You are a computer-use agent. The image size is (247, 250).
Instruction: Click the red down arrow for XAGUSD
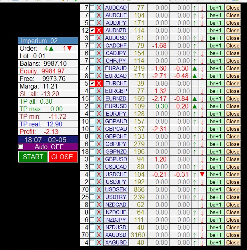202,243
